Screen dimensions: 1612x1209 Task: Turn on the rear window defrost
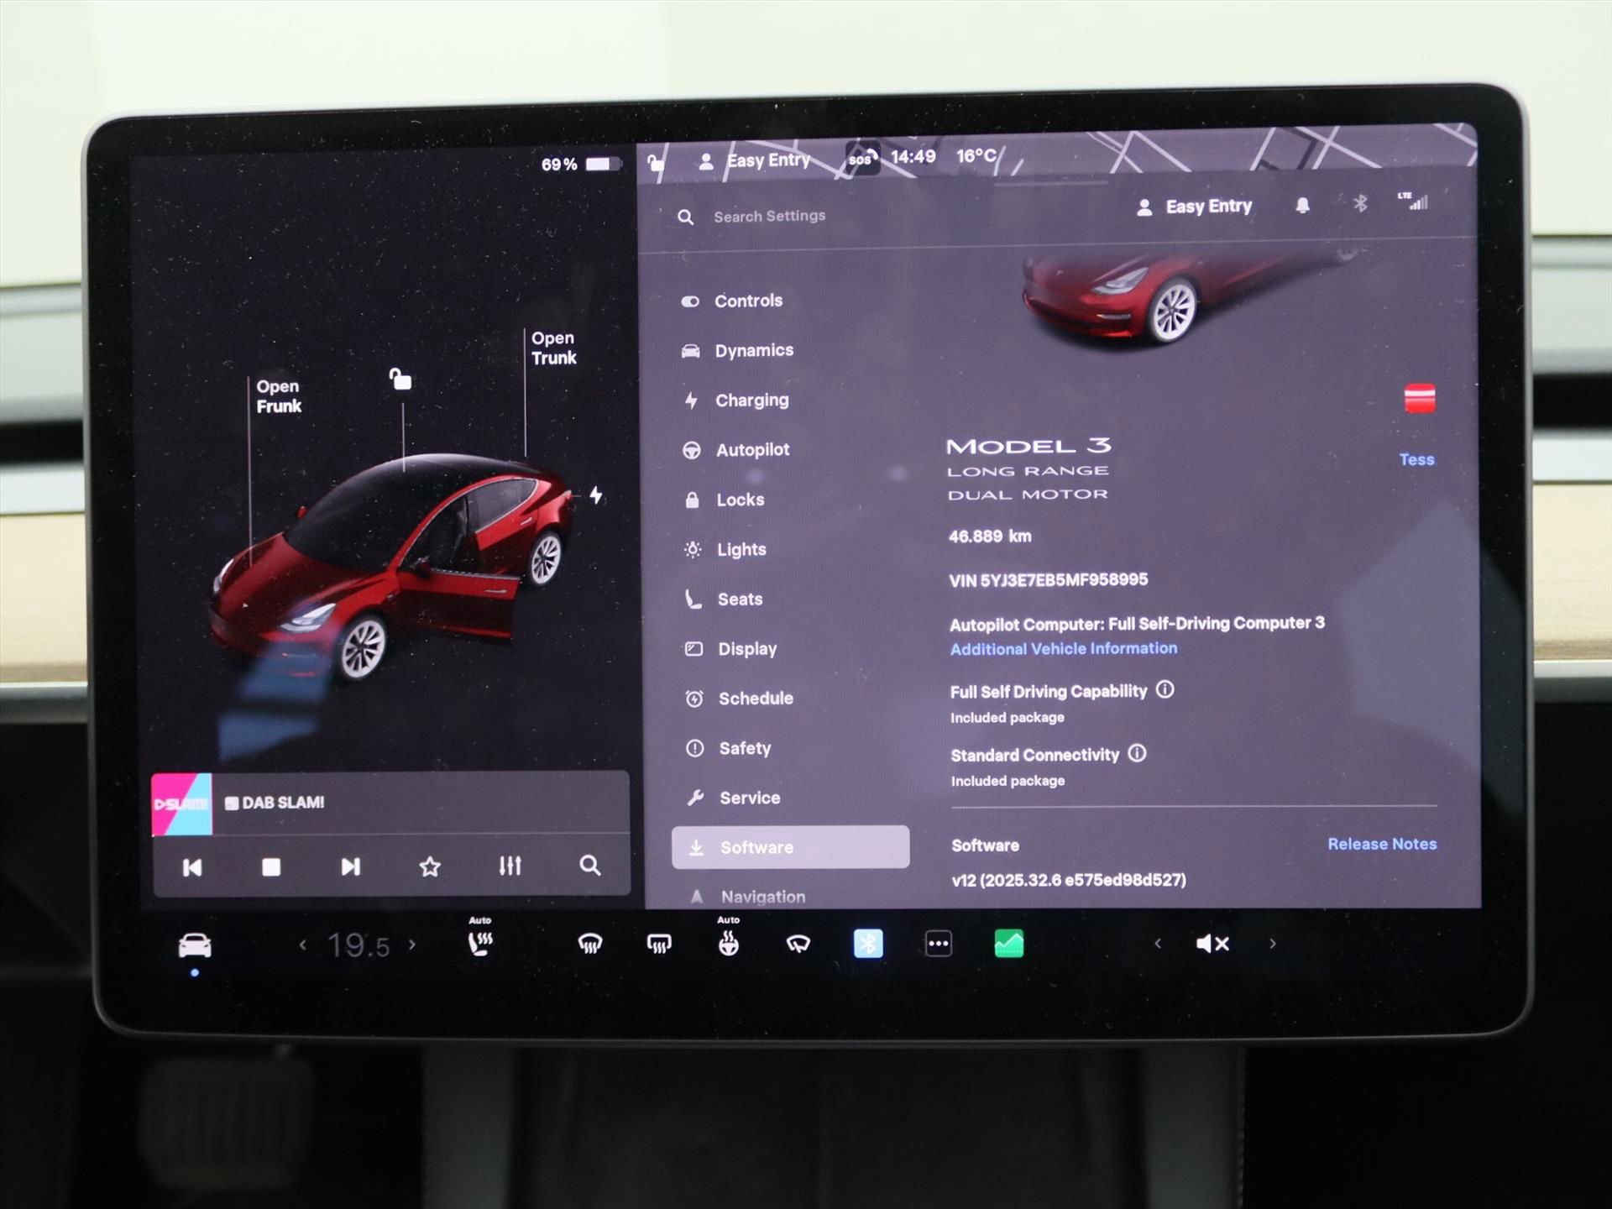[659, 945]
